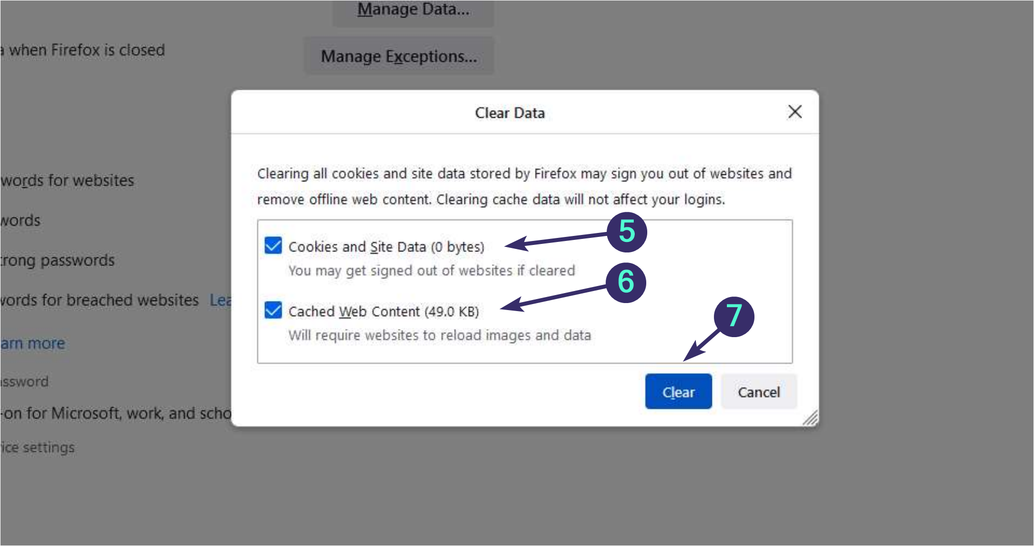Close the Clear Data dialog with X
Screen dimensions: 1034x546
795,112
